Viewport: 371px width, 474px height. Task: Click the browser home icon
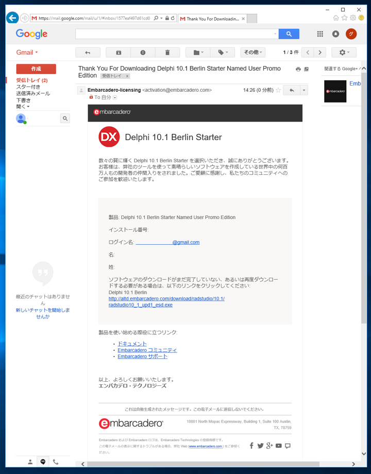point(335,18)
